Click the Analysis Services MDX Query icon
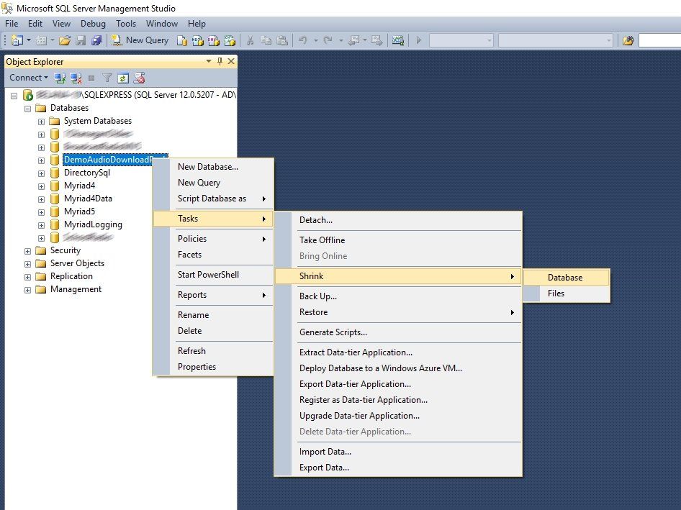681x510 pixels. [x=198, y=40]
